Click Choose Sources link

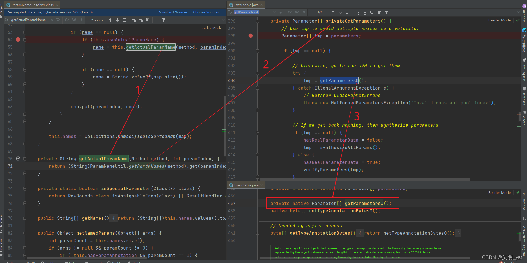pyautogui.click(x=207, y=12)
